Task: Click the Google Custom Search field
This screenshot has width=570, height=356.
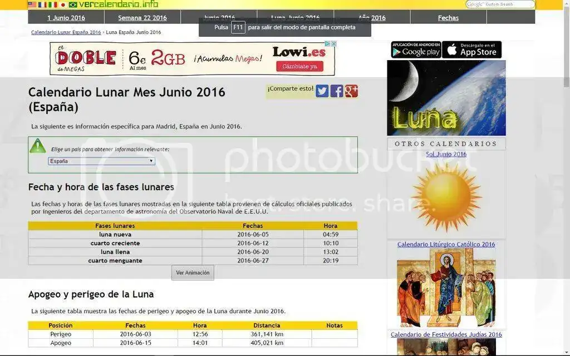Action: (x=500, y=4)
